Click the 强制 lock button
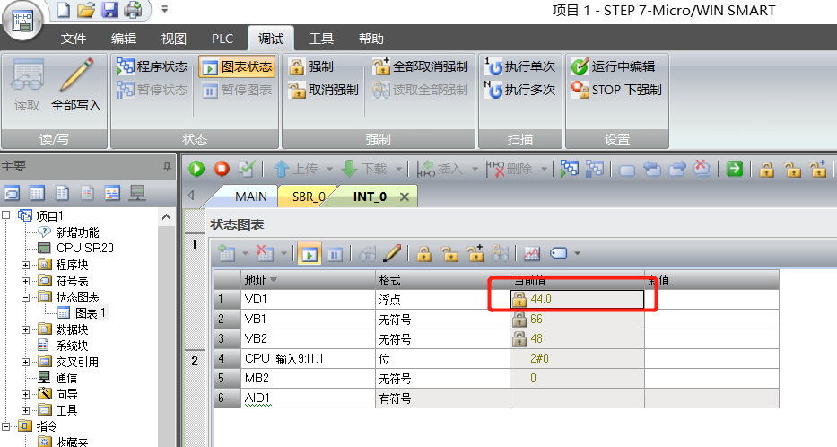837x447 pixels. (311, 66)
